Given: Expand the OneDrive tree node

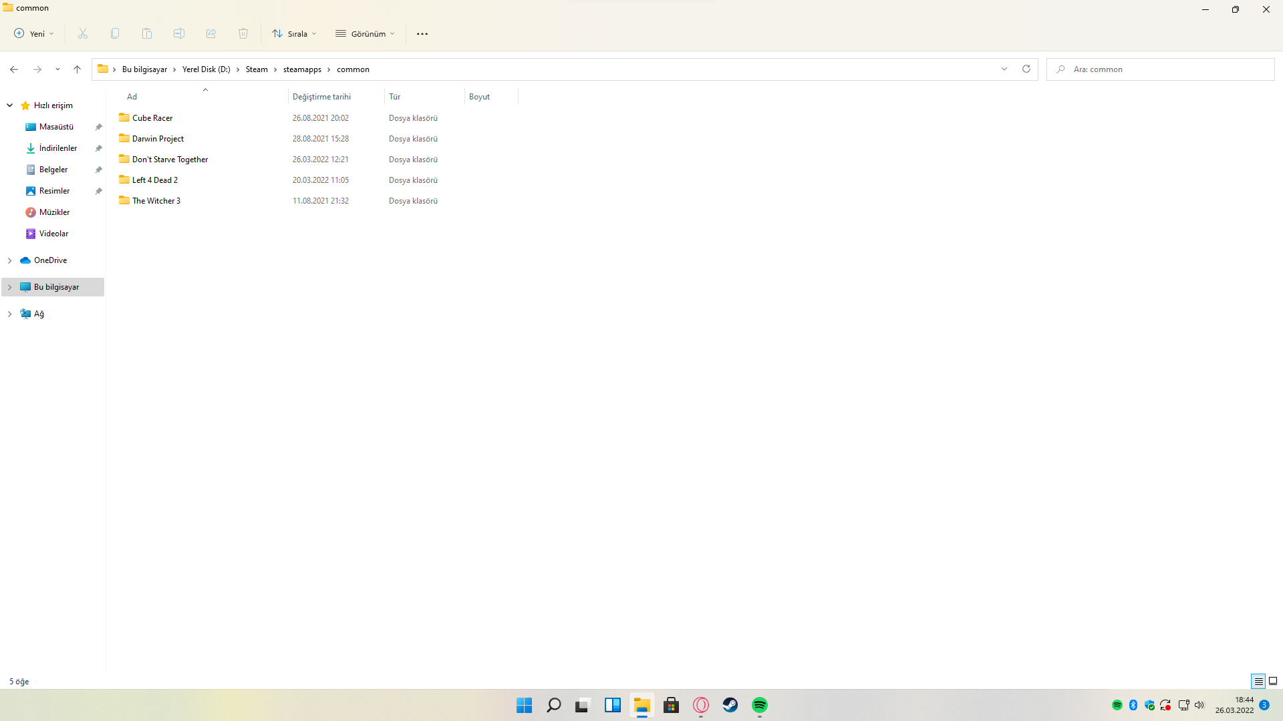Looking at the screenshot, I should (10, 260).
